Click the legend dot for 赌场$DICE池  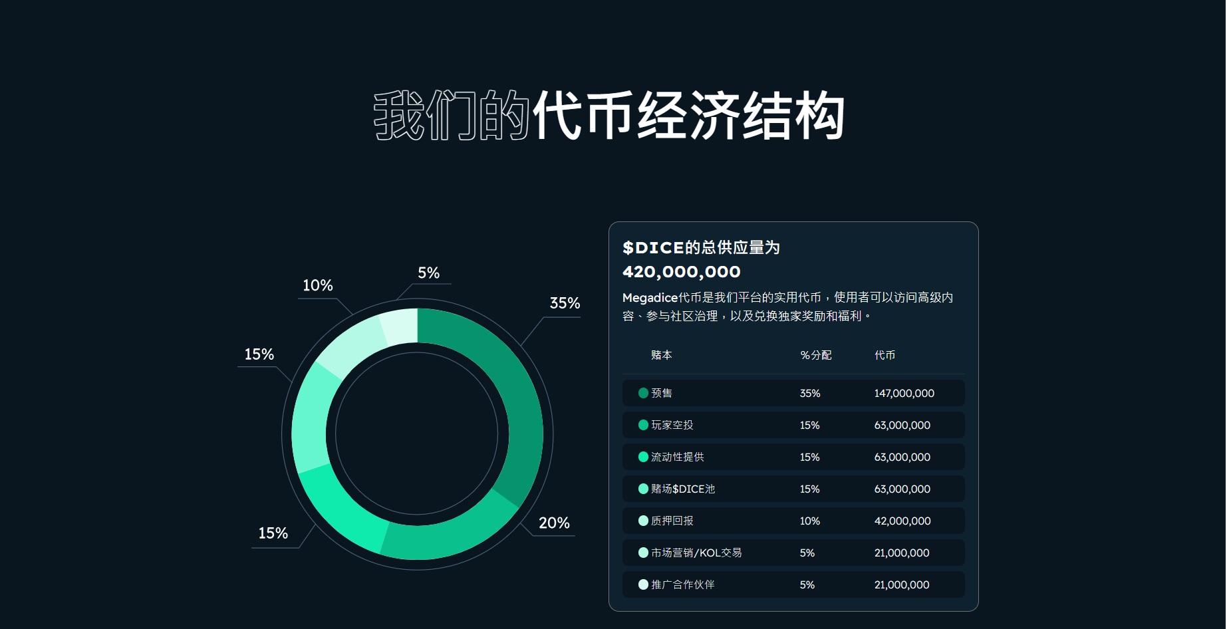(x=643, y=489)
